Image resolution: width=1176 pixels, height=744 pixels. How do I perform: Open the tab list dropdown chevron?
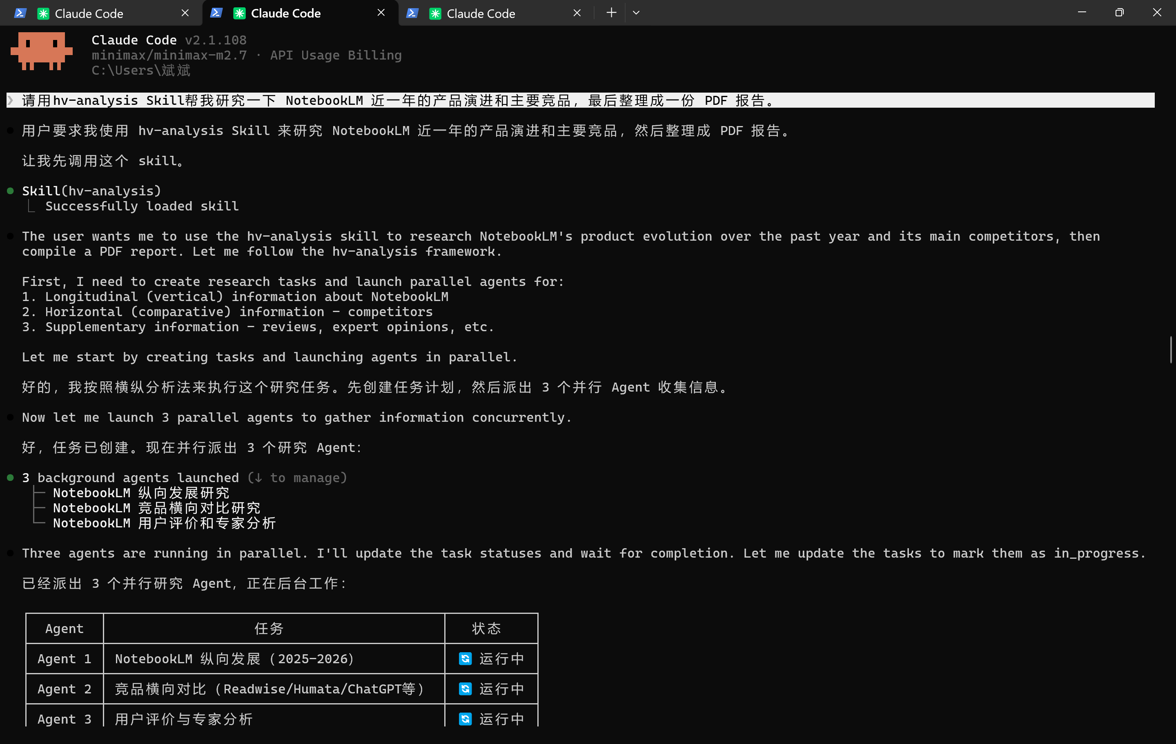pos(636,13)
